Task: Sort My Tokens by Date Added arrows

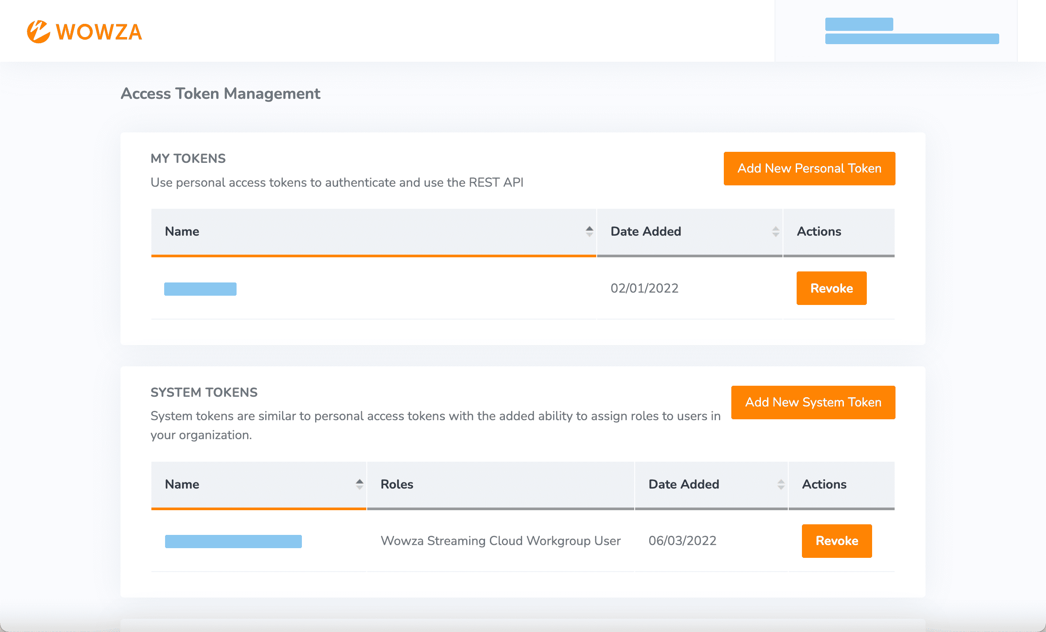Action: coord(775,231)
